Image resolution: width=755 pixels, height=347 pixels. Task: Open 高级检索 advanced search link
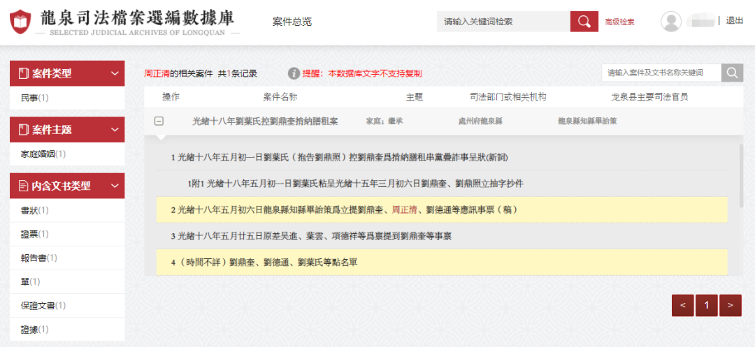tap(619, 22)
